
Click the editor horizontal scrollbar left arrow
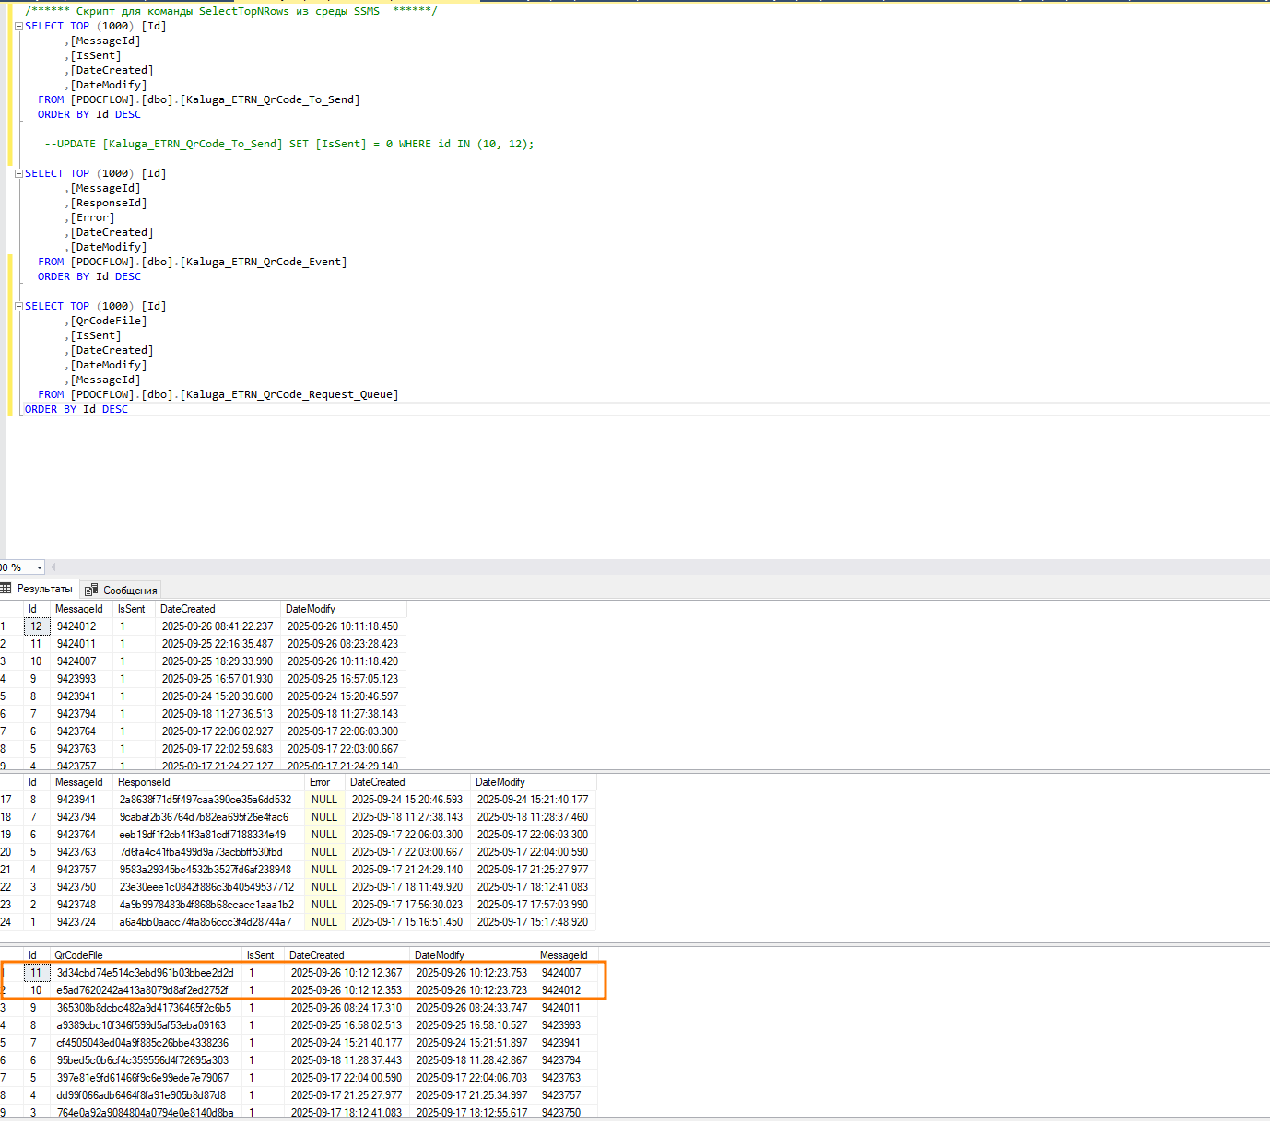[53, 567]
